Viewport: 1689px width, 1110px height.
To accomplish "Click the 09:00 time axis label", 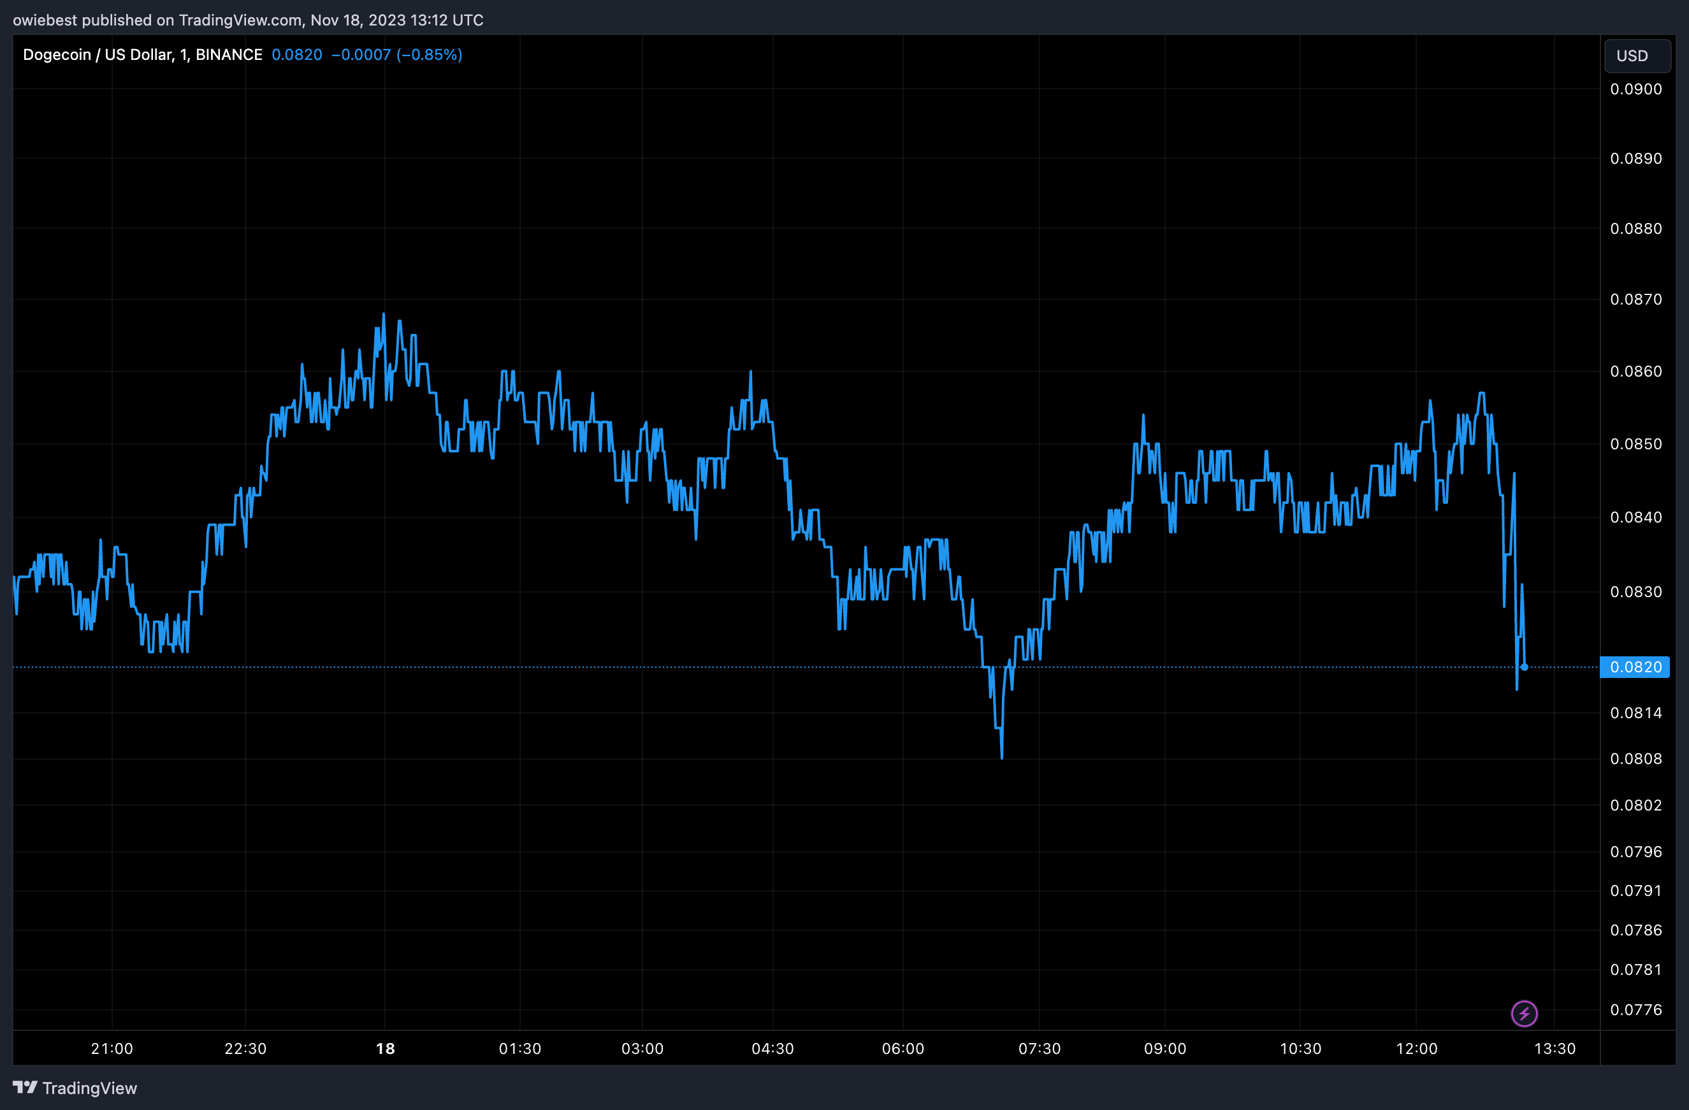I will point(1165,1048).
